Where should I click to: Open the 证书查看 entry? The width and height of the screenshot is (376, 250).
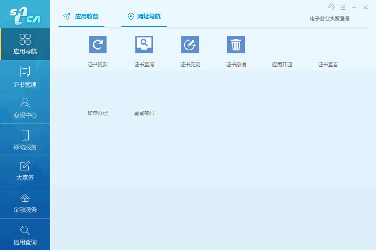coord(328,64)
